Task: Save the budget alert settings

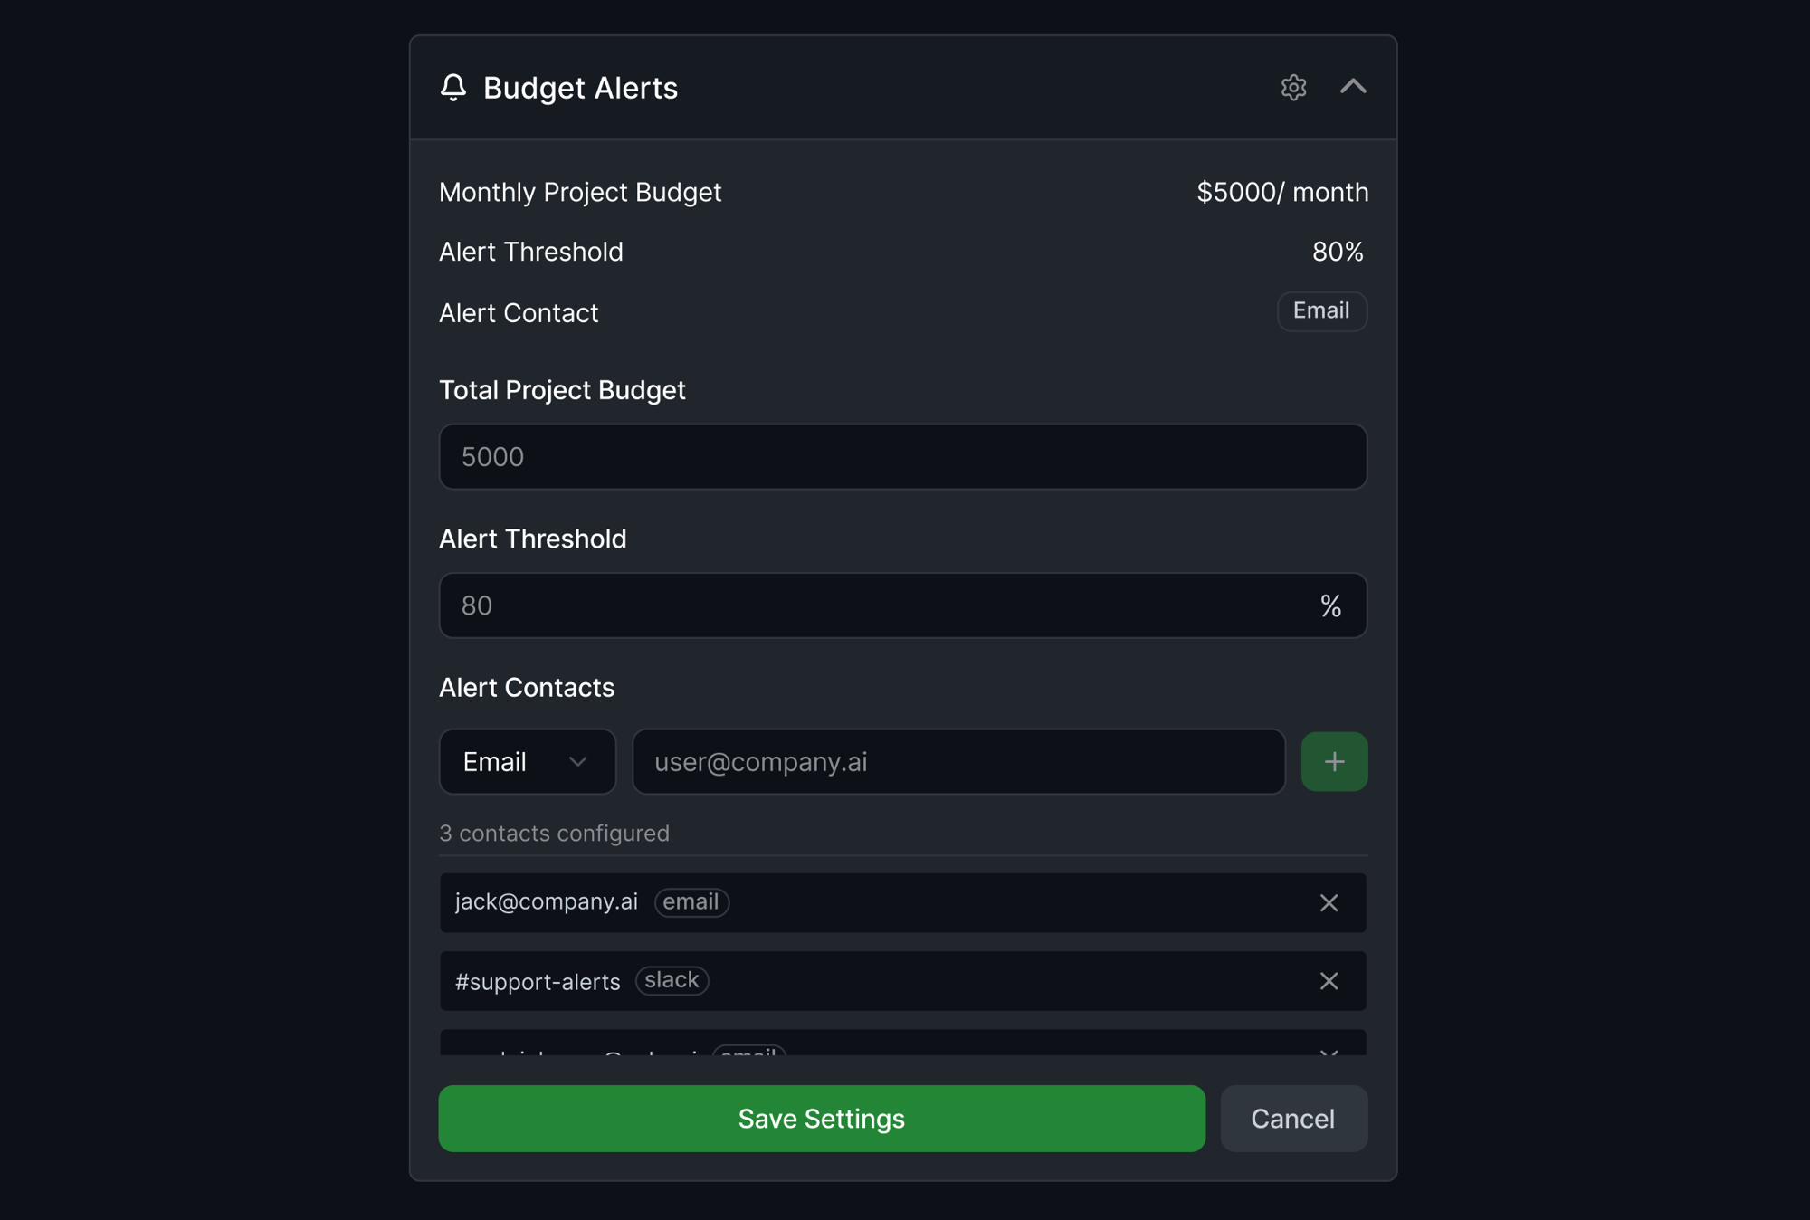Action: coord(821,1119)
